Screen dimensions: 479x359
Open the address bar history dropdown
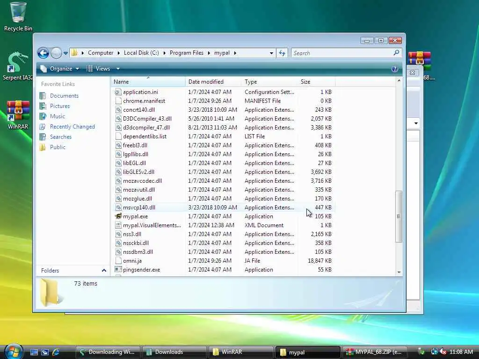[x=271, y=53]
